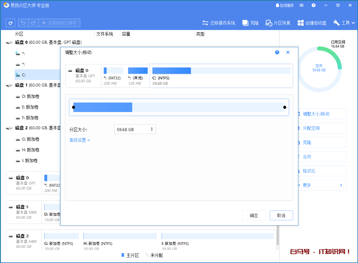This screenshot has width=358, height=263.
Task: Click the refresh icon in the upper left
Action: 10,23
